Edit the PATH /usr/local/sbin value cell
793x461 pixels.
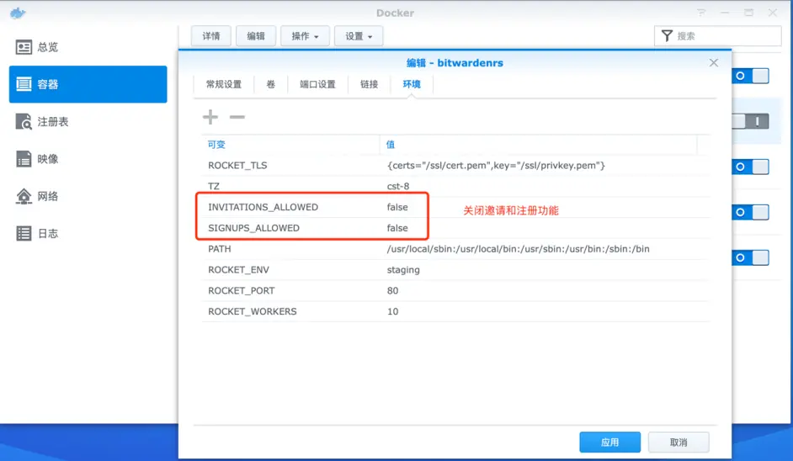click(519, 249)
